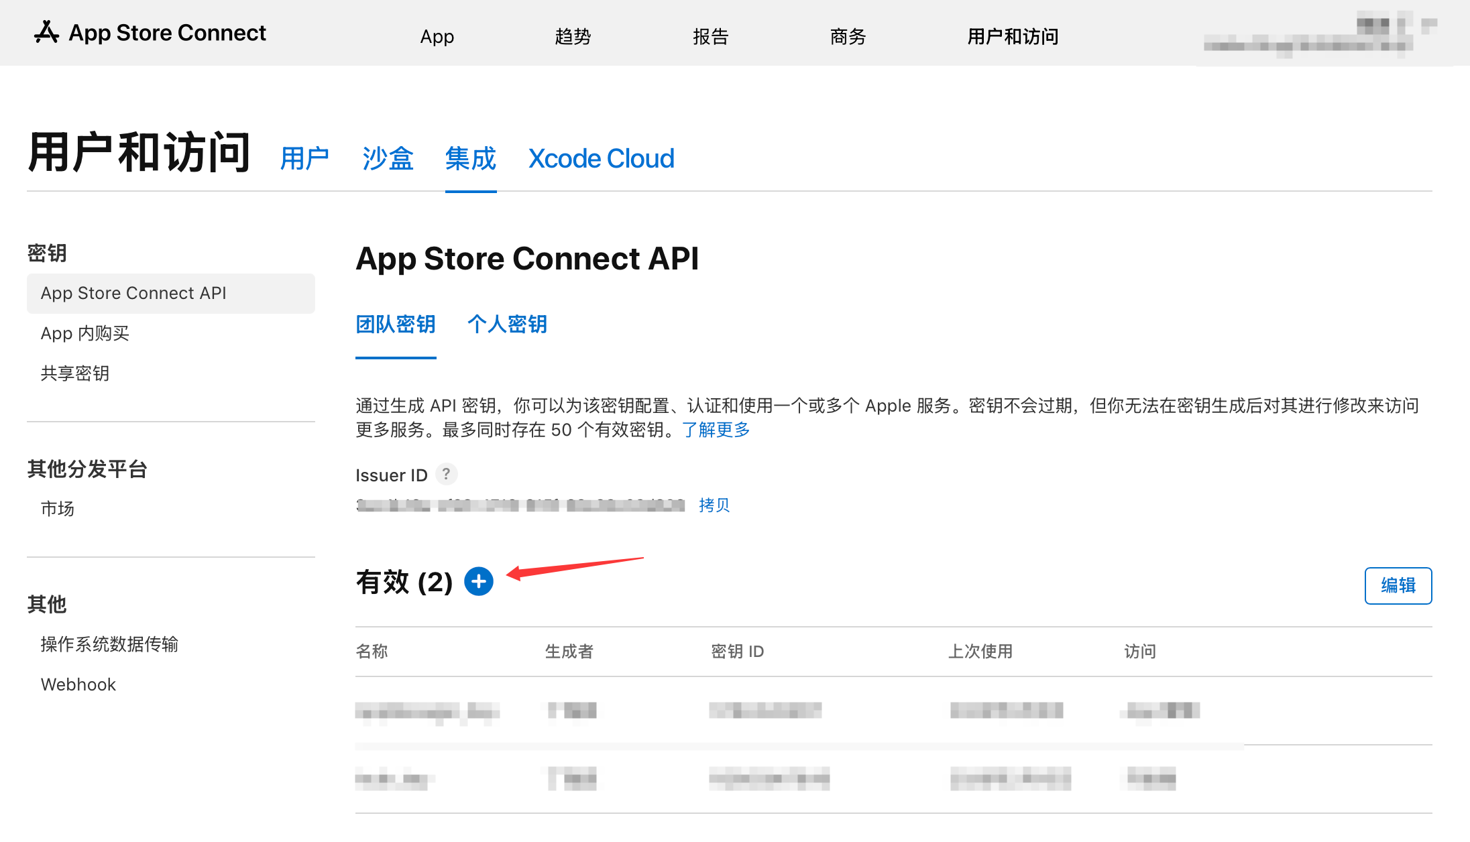Open the 商务 top navigation item

(x=848, y=36)
